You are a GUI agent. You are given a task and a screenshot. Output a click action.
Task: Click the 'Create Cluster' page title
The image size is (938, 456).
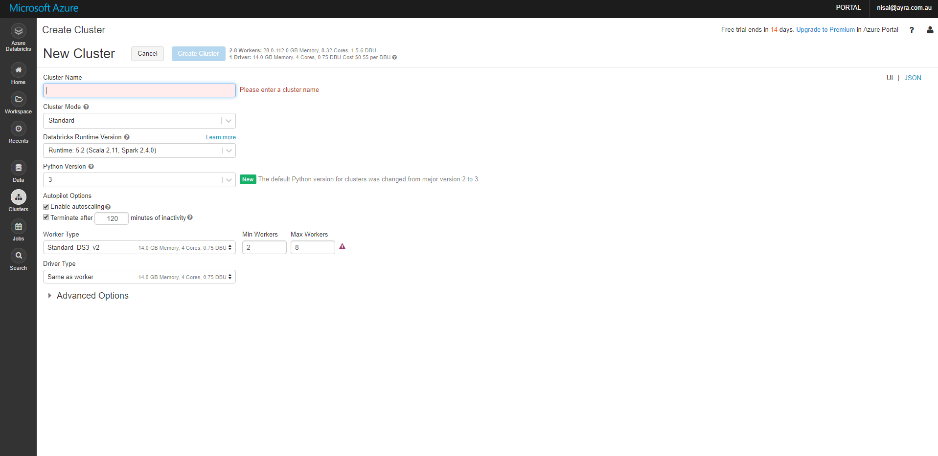[x=73, y=30]
